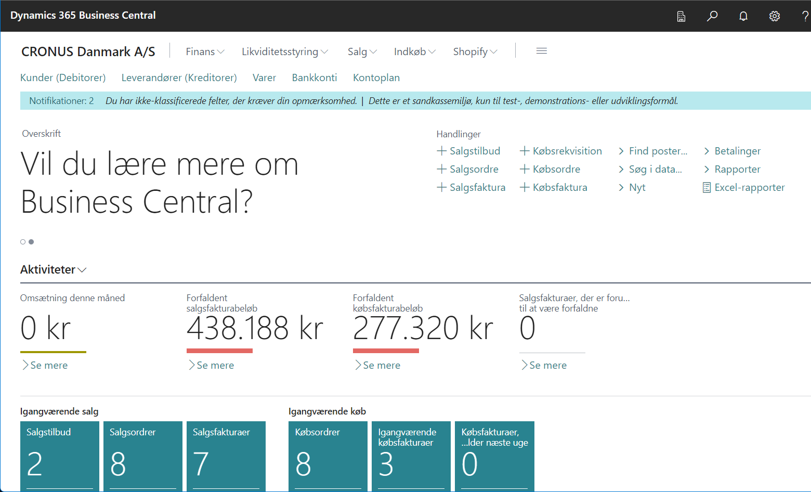Click Se mere under Omsætning denne måned
This screenshot has width=811, height=492.
(x=45, y=365)
